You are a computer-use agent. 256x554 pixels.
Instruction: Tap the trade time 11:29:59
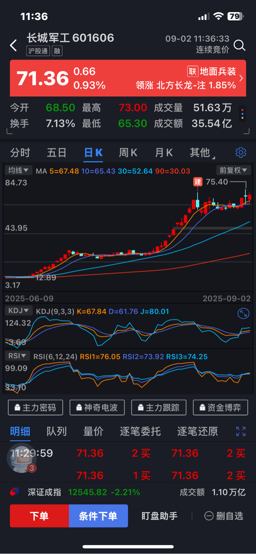pos(32,453)
